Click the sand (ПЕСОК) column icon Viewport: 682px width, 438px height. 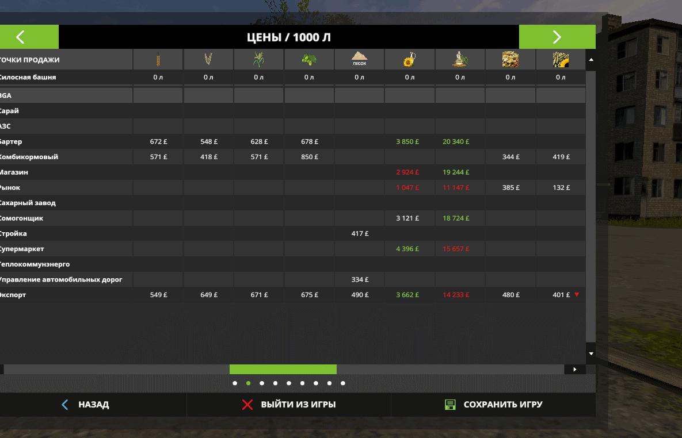point(359,59)
